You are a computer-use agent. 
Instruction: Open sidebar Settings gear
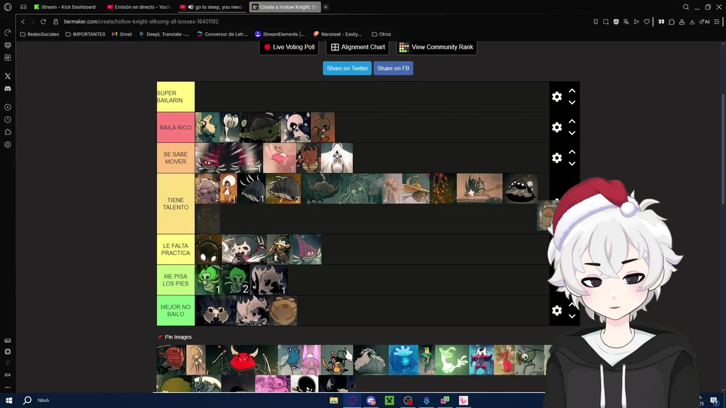pyautogui.click(x=7, y=144)
